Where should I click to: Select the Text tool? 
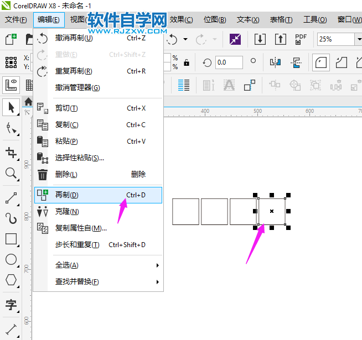(11, 305)
